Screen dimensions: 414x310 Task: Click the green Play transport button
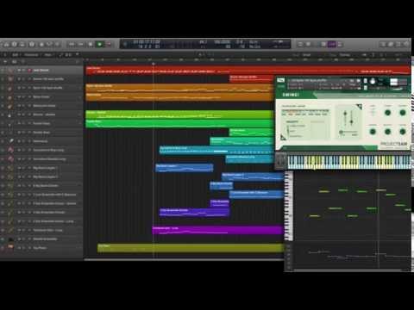coord(100,44)
